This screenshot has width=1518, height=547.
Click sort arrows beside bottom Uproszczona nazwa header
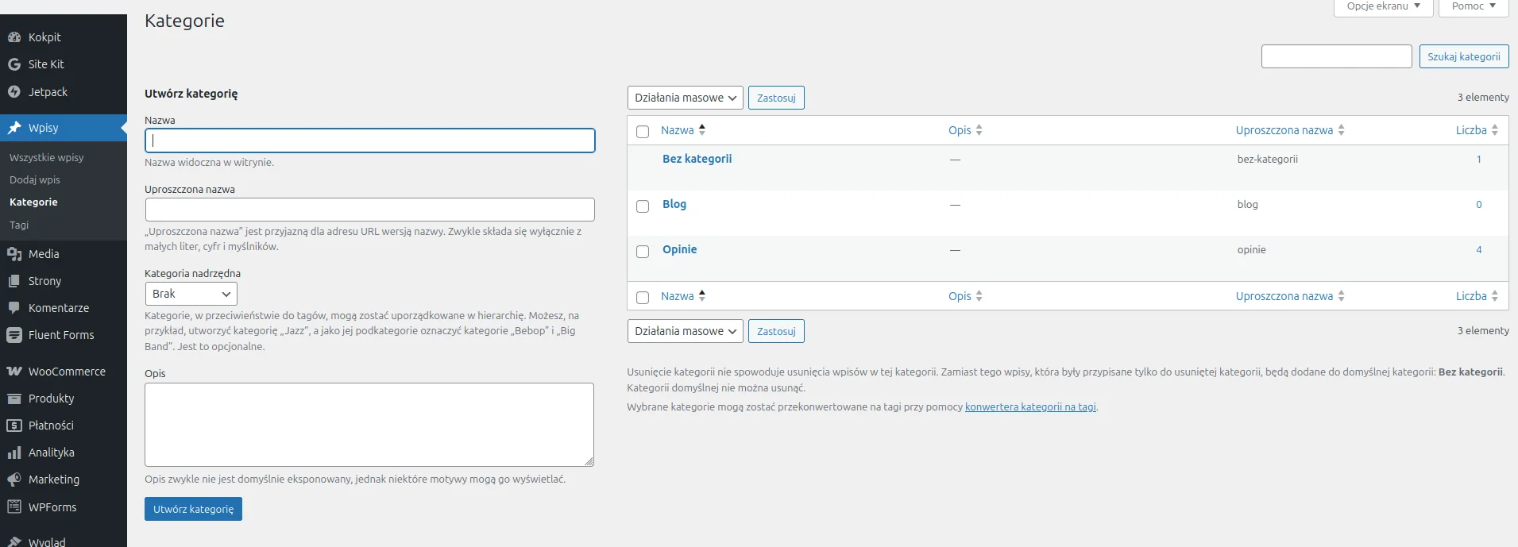[1341, 296]
